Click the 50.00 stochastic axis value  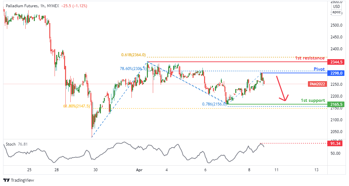(335, 153)
